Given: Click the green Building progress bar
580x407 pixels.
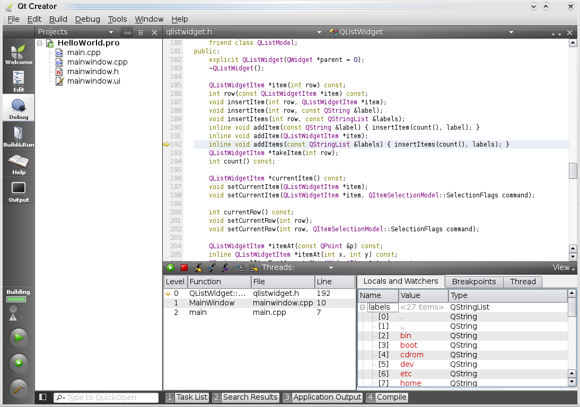Looking at the screenshot, I should click(x=16, y=299).
